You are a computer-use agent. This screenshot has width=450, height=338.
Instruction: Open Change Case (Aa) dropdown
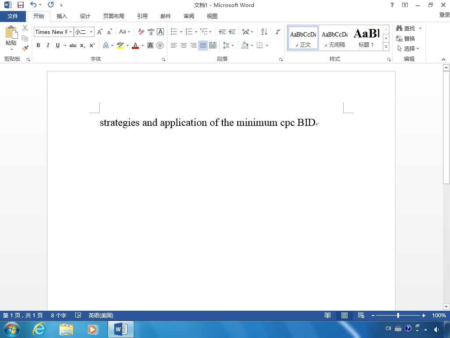[x=124, y=32]
